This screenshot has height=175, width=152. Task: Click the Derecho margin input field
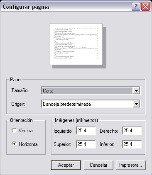pyautogui.click(x=132, y=131)
